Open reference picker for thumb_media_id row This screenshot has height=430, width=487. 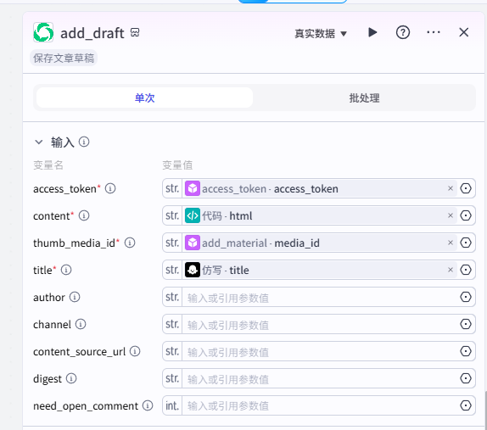click(x=466, y=243)
